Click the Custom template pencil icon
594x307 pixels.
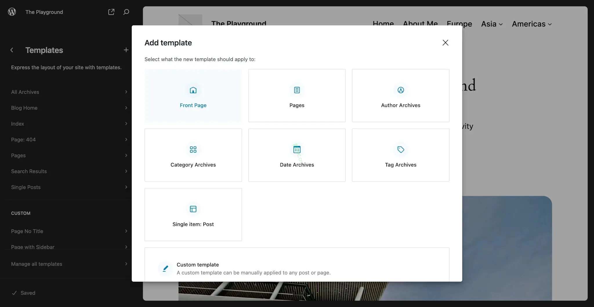tap(165, 268)
